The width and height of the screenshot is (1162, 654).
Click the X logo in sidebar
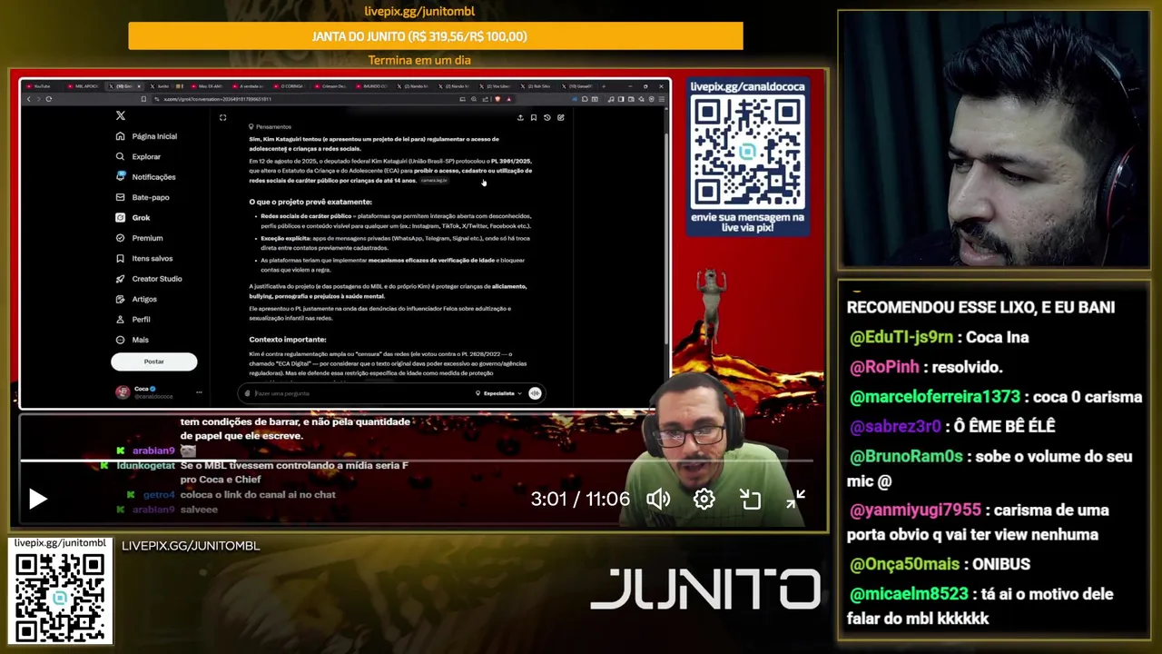[x=120, y=115]
